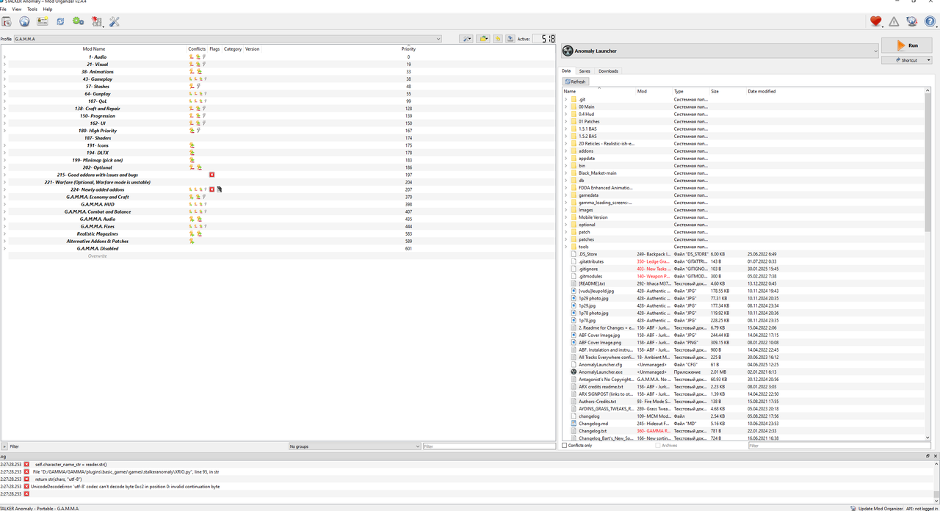
Task: Click the Install mod from archive icon
Action: click(x=7, y=22)
